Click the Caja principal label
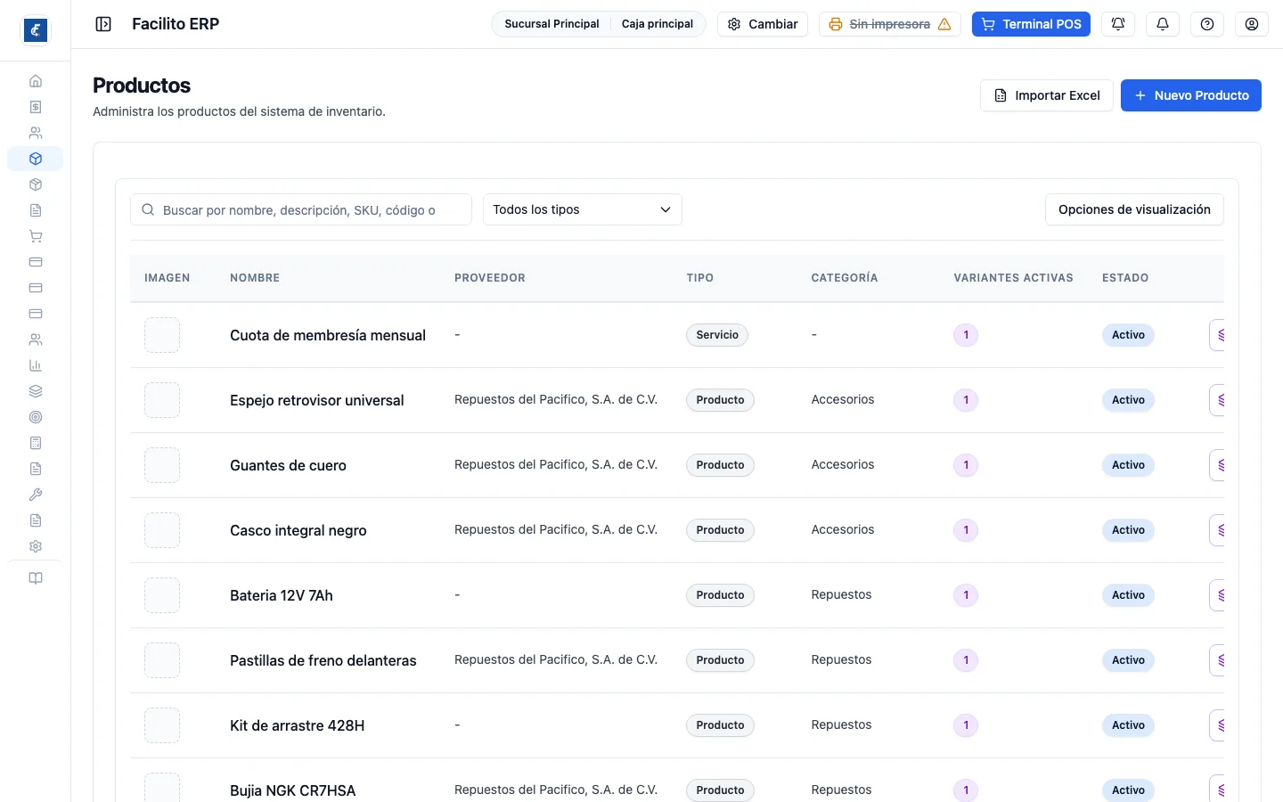 658,24
